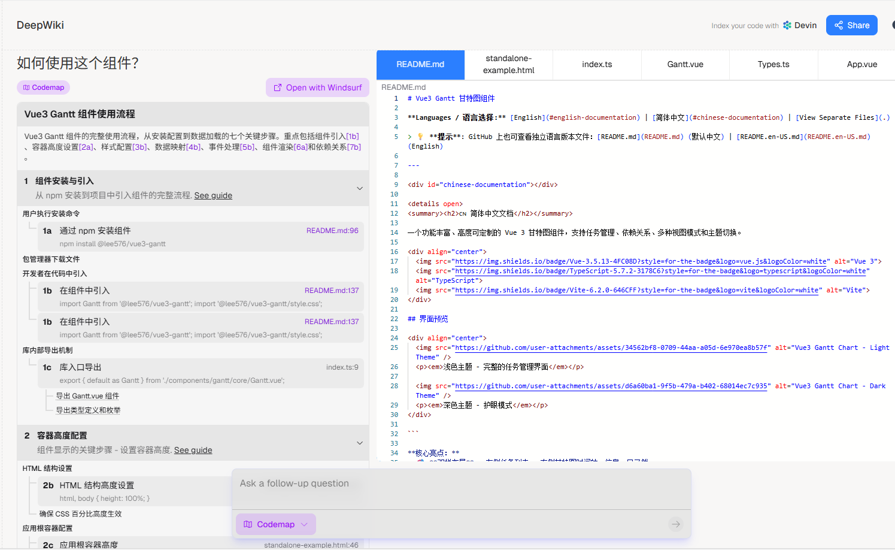
Task: Open the TypeScript-5.7.2 shields.io badge URL
Action: pyautogui.click(x=660, y=271)
